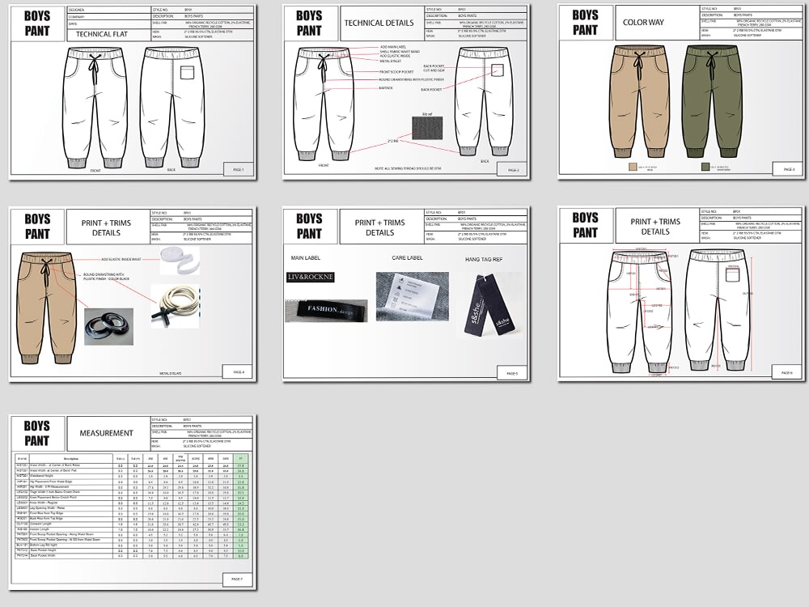The image size is (809, 607).
Task: Select the 'HANG TAG REF' text
Action: click(484, 259)
